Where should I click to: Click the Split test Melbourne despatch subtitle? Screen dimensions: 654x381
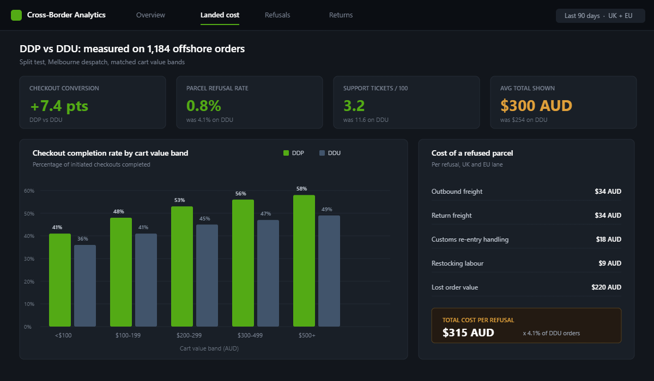click(x=102, y=62)
